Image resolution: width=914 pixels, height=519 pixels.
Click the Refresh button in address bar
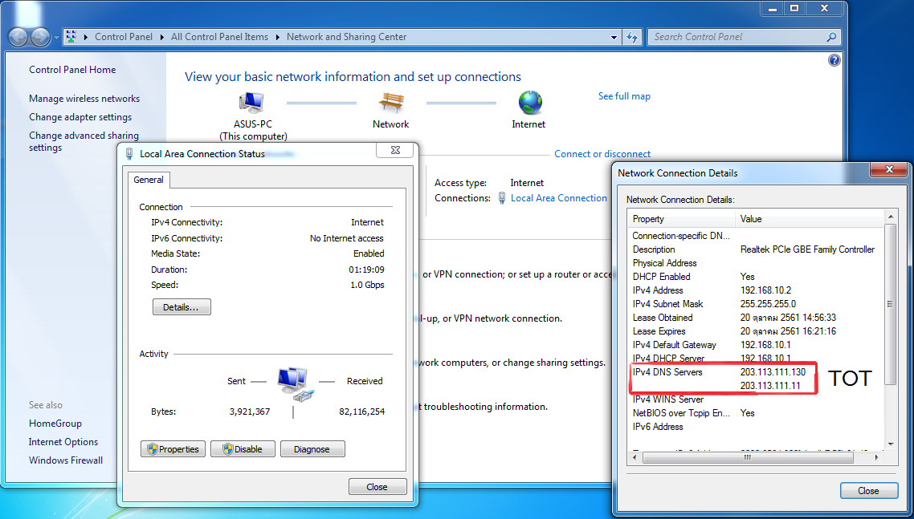point(632,37)
